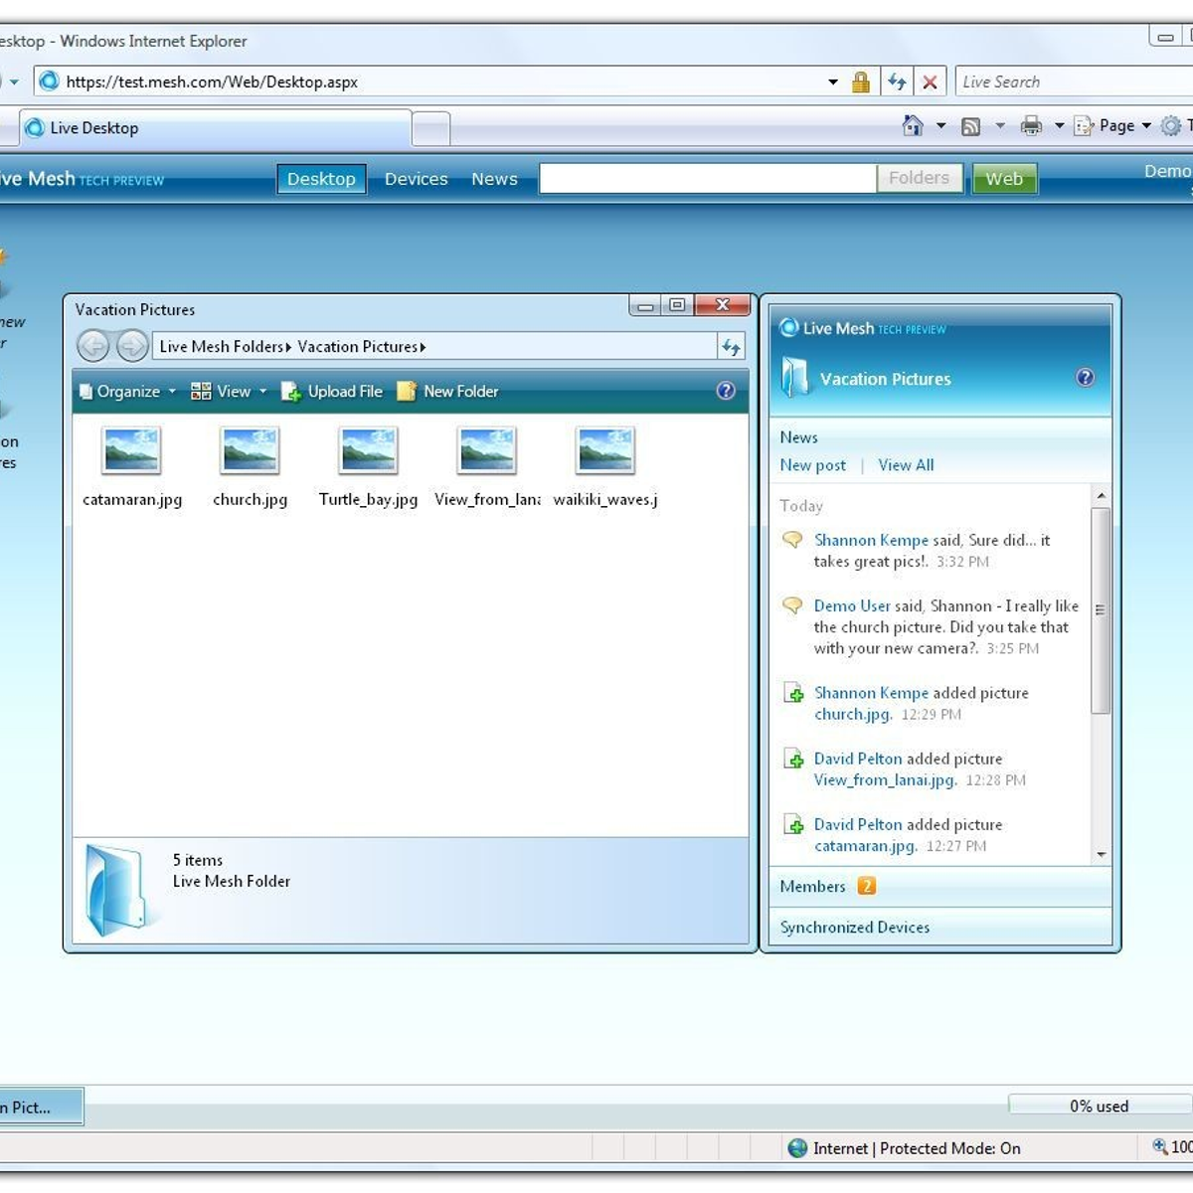The width and height of the screenshot is (1193, 1193).
Task: Open the feeds dropdown arrow
Action: 999,126
